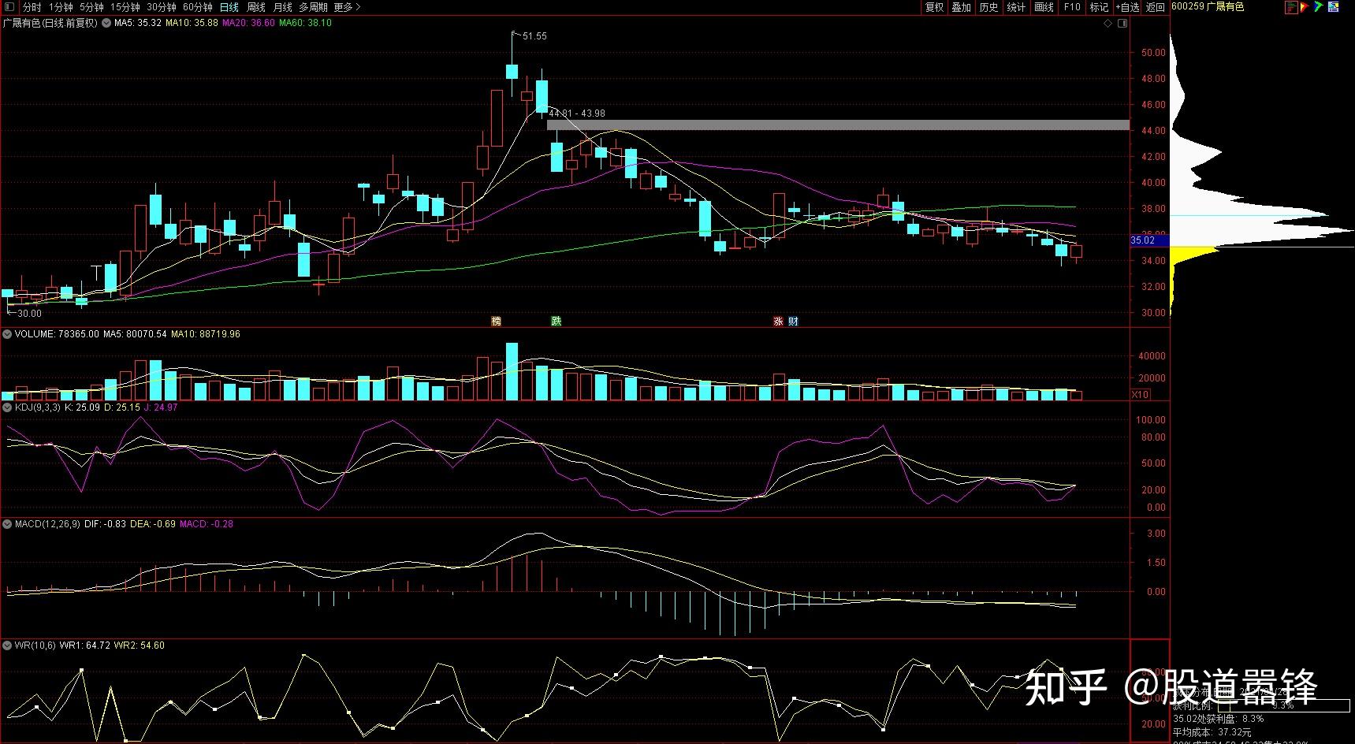Toggle the right side panel icon
The image size is (1355, 744).
[1123, 24]
